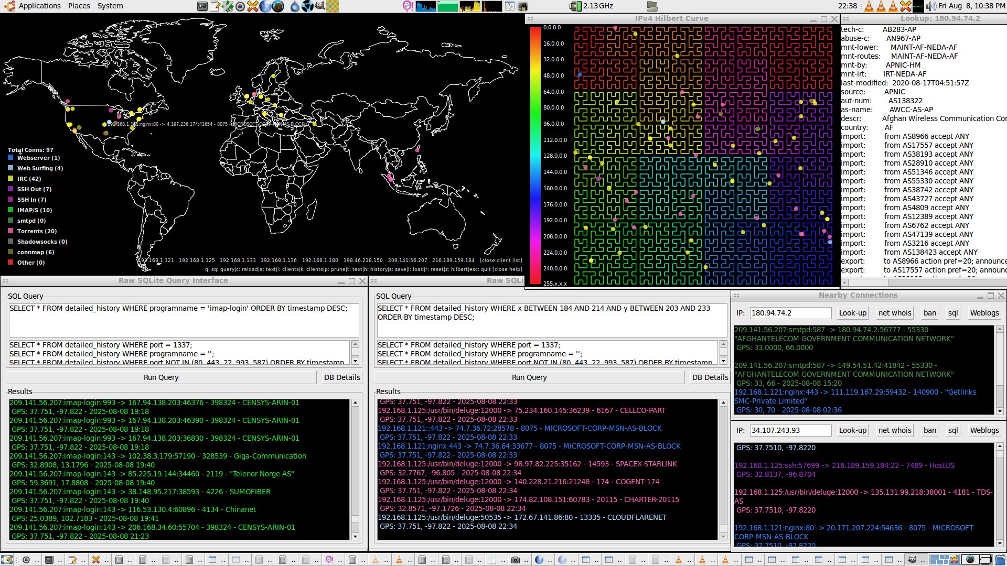The height and width of the screenshot is (566, 1007).
Task: Open the text editor launcher in top panel
Action: pyautogui.click(x=215, y=6)
